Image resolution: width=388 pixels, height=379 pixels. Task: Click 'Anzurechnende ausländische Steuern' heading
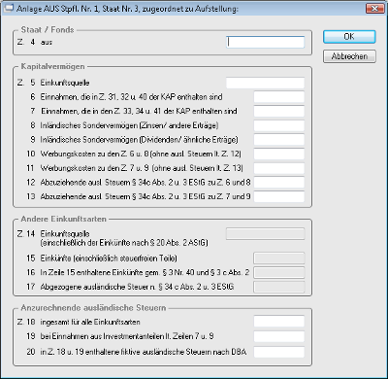coord(93,308)
